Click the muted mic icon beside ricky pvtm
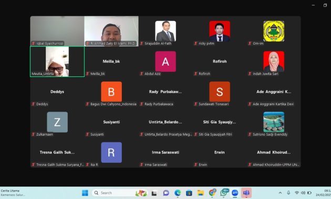This screenshot has width=331, height=199. [x=195, y=43]
